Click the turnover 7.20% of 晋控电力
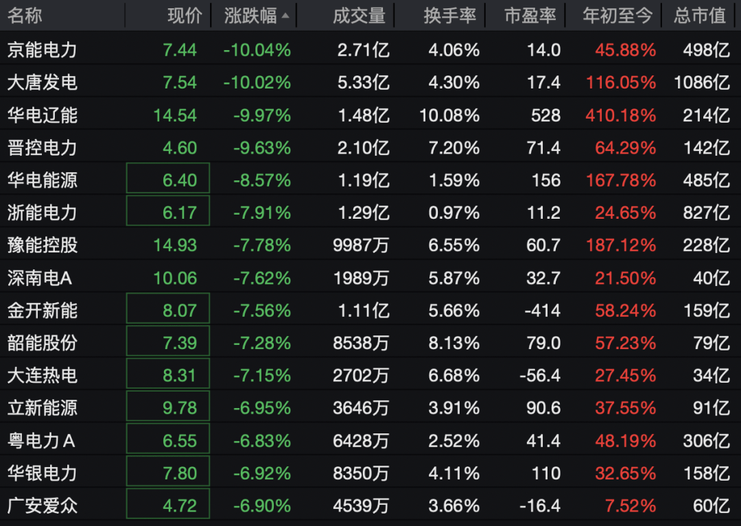Screen dimensions: 741x526 tap(454, 148)
